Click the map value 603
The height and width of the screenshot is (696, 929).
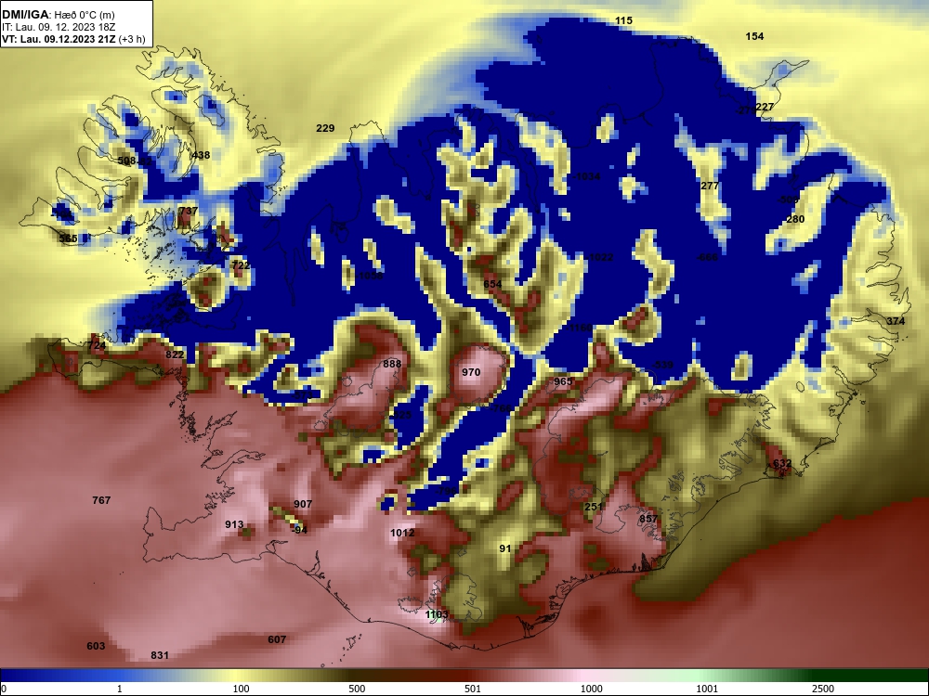(x=96, y=646)
